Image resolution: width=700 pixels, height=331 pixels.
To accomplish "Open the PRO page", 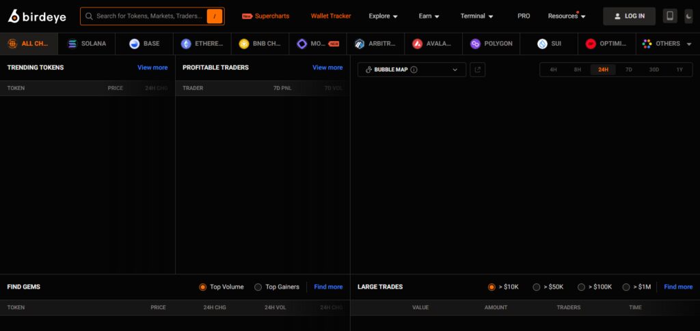I will click(524, 16).
